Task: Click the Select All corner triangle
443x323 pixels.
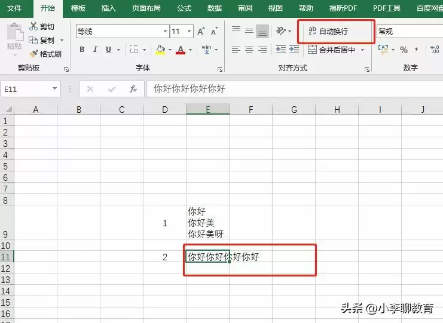Action: 8,109
